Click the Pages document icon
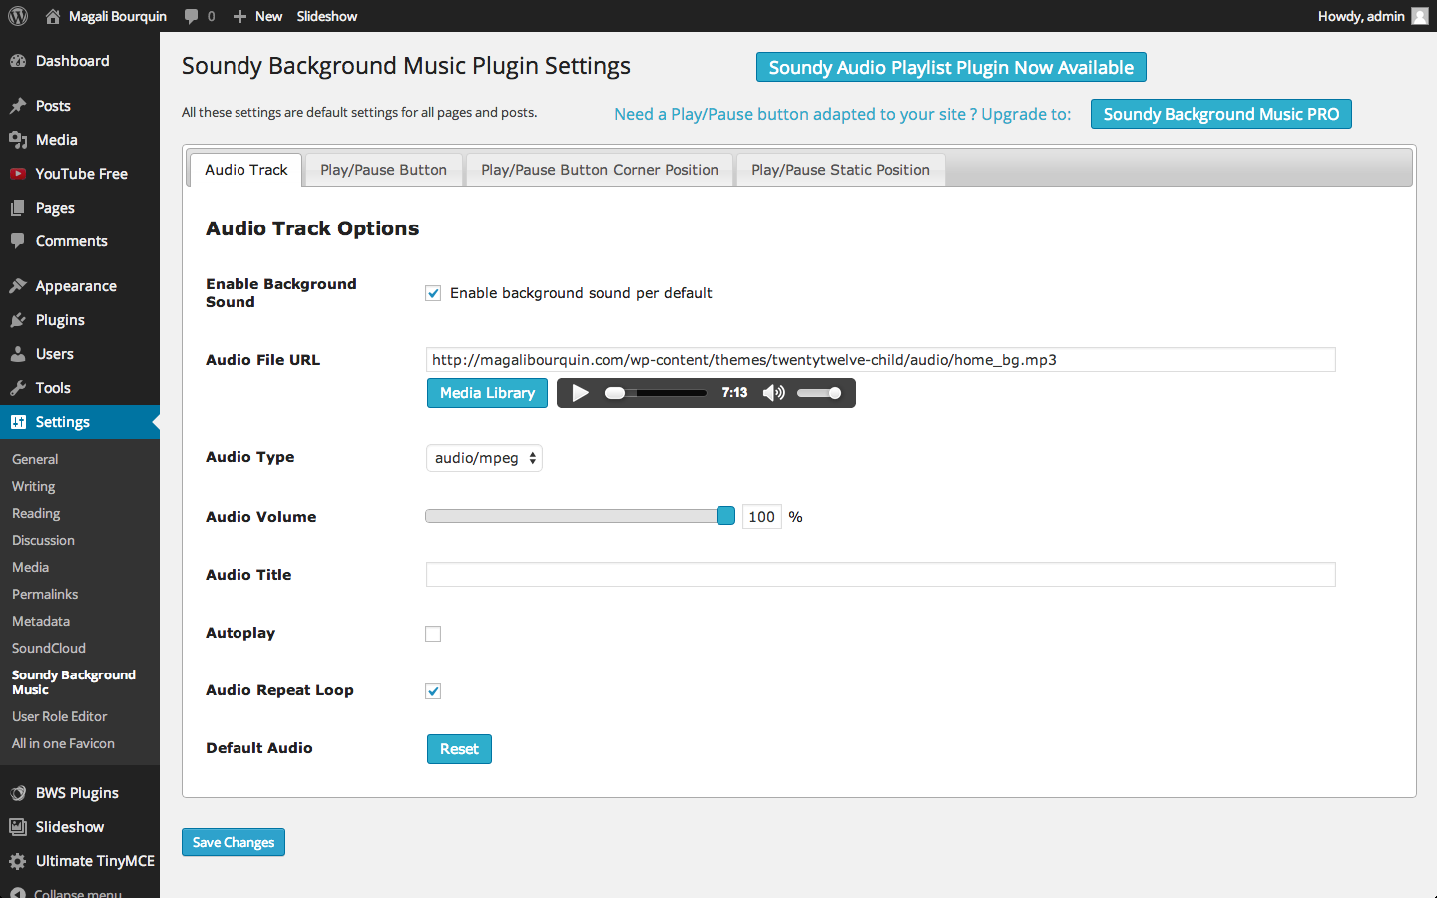This screenshot has height=898, width=1437. click(18, 208)
